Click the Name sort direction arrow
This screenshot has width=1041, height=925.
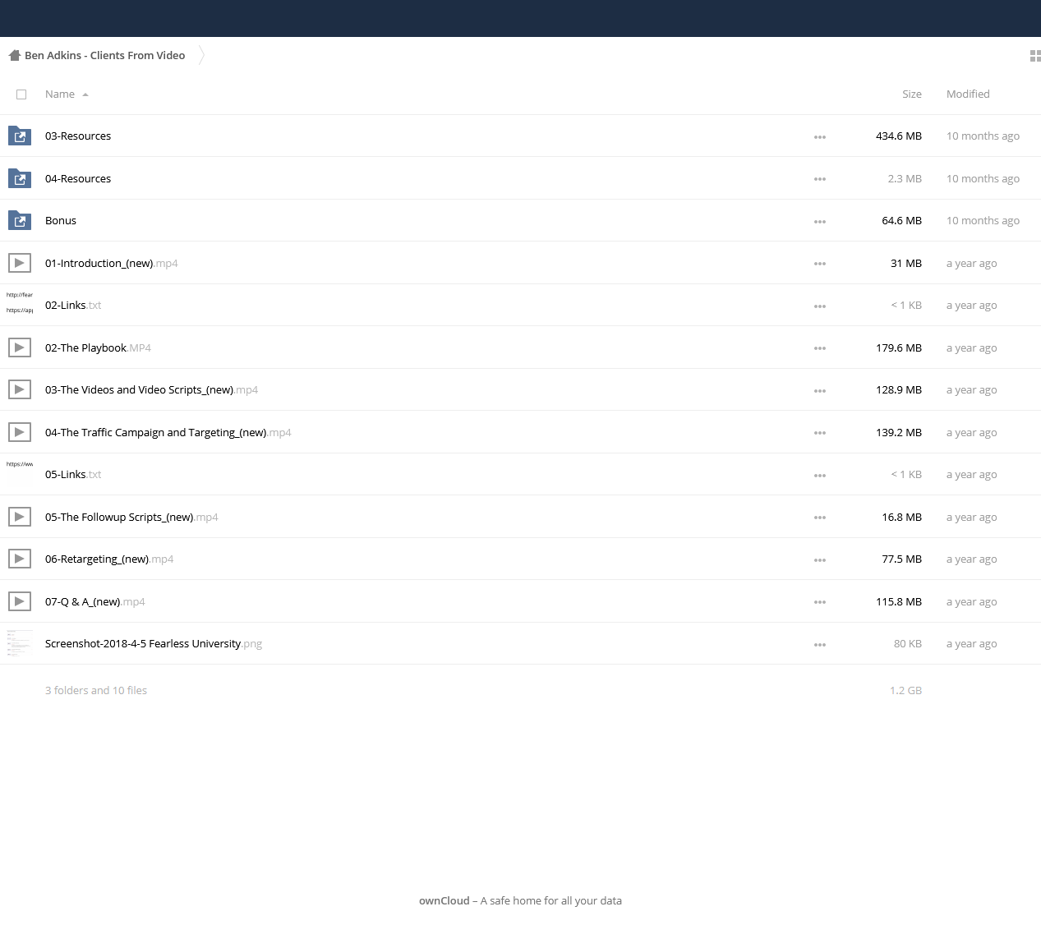click(85, 94)
